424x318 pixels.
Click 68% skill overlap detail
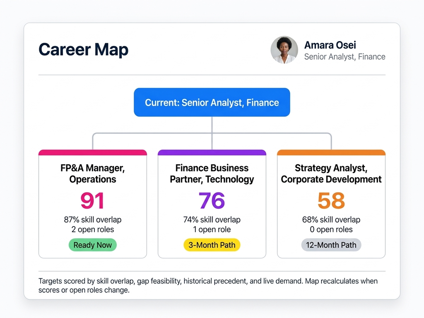(x=331, y=219)
